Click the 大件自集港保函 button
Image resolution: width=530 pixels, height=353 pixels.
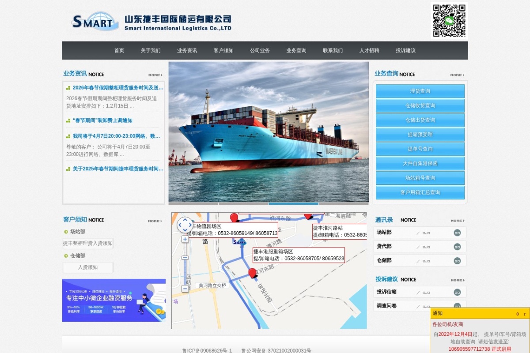(x=420, y=163)
